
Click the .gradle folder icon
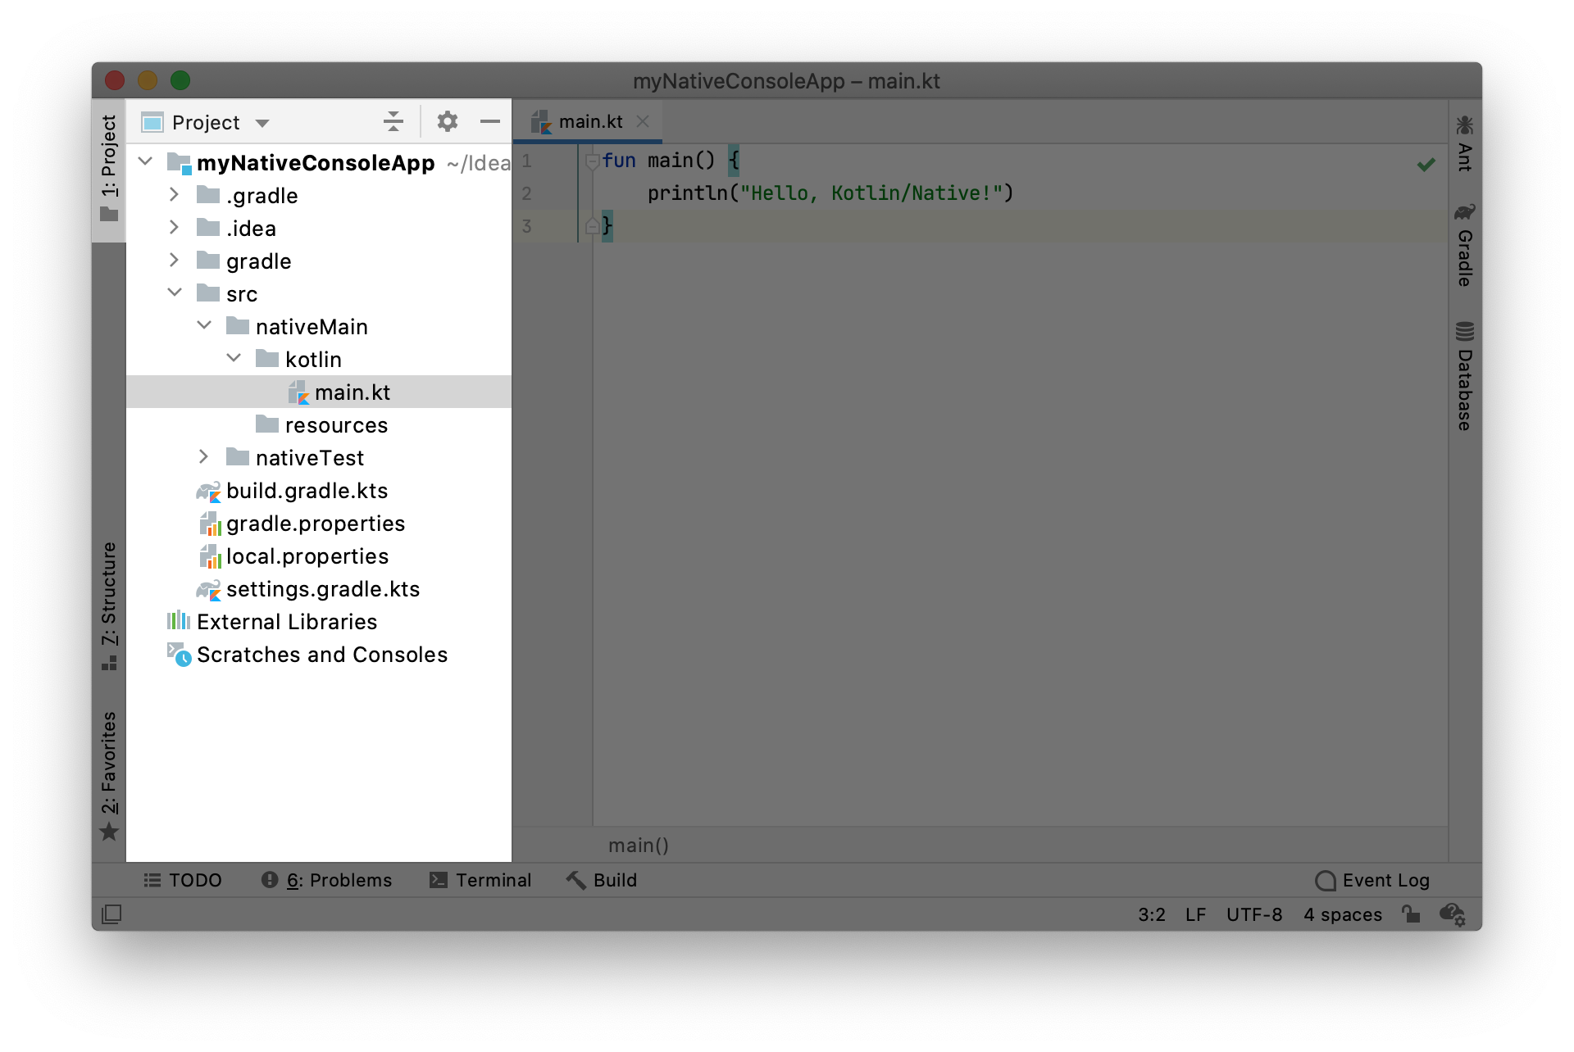[x=208, y=195]
